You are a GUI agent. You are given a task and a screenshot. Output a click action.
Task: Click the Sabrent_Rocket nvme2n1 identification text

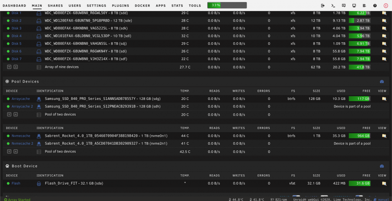tap(106, 143)
